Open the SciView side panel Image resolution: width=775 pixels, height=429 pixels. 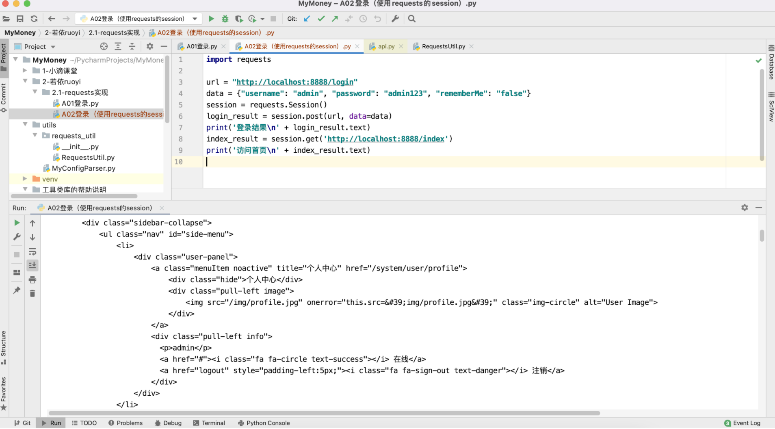[771, 106]
